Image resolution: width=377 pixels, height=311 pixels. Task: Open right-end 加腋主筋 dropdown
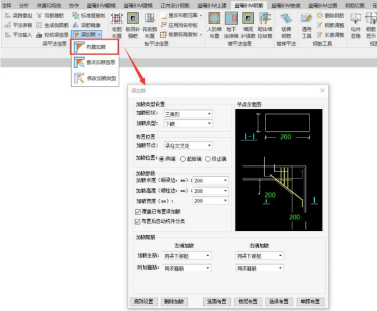coord(260,256)
